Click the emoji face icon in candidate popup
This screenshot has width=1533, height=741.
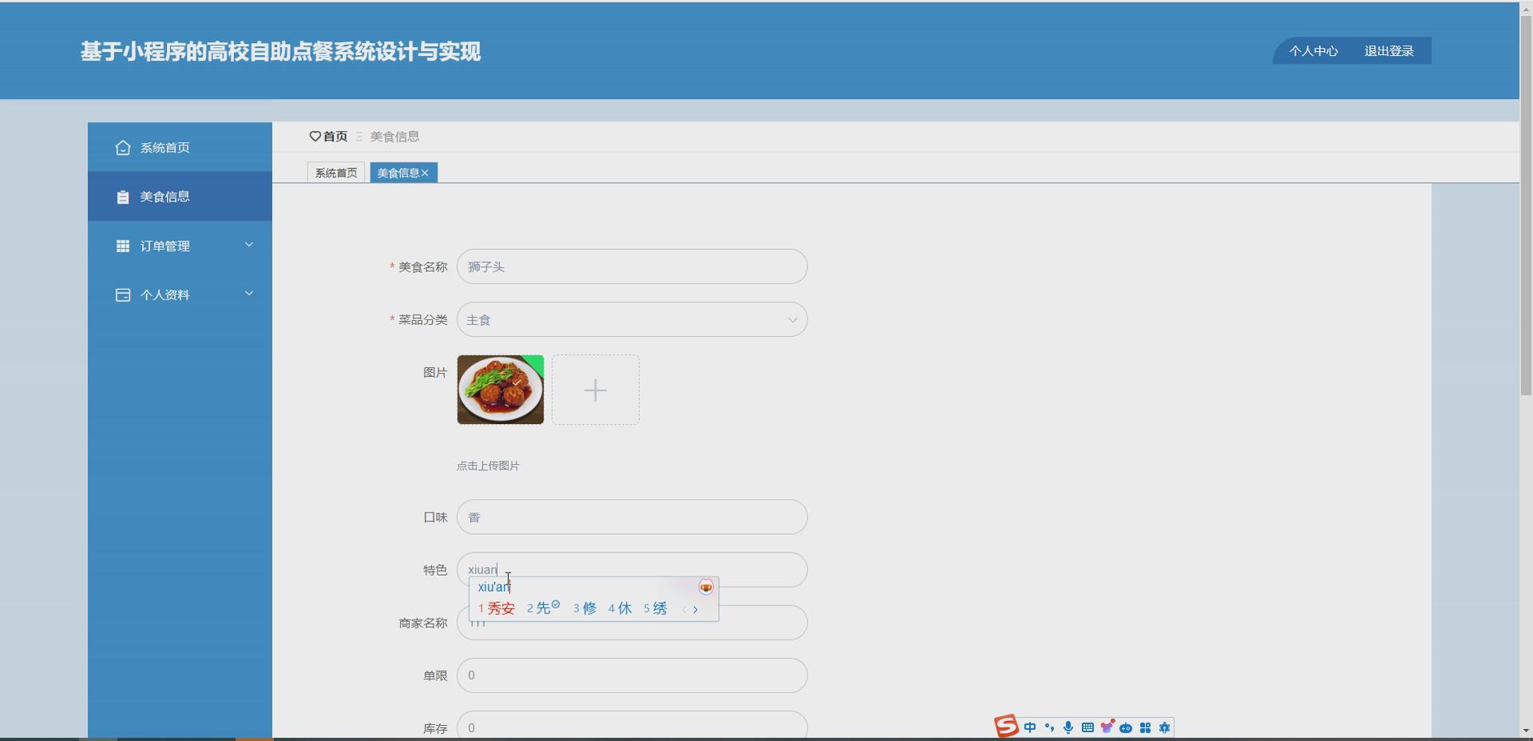tap(706, 588)
